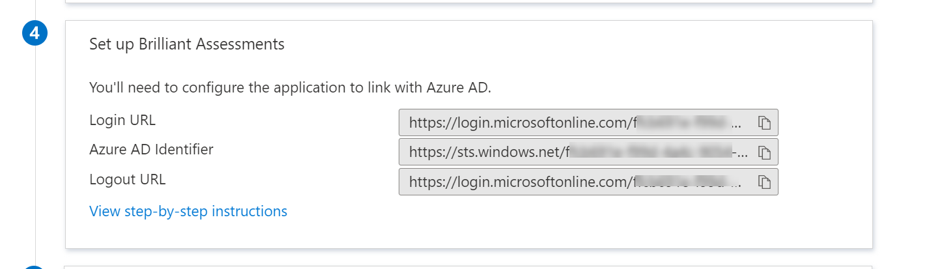Screen dimensions: 929x269
Task: Click inside the Login URL text field
Action: click(x=573, y=122)
